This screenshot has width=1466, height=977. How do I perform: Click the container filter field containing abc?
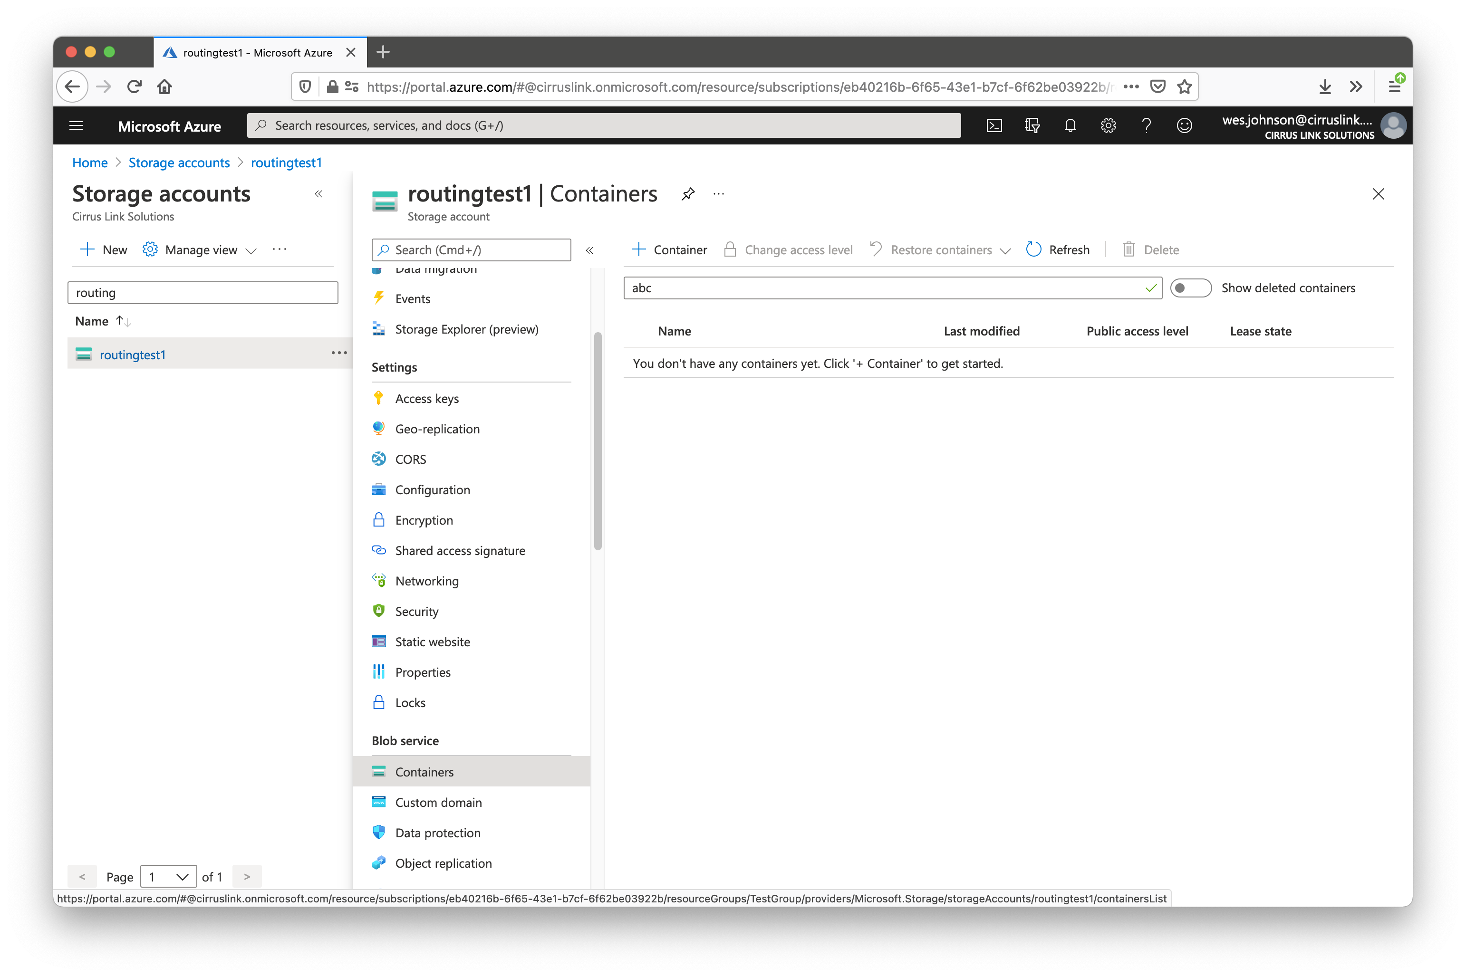885,288
